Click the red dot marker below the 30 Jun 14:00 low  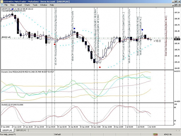pyautogui.click(x=100, y=67)
